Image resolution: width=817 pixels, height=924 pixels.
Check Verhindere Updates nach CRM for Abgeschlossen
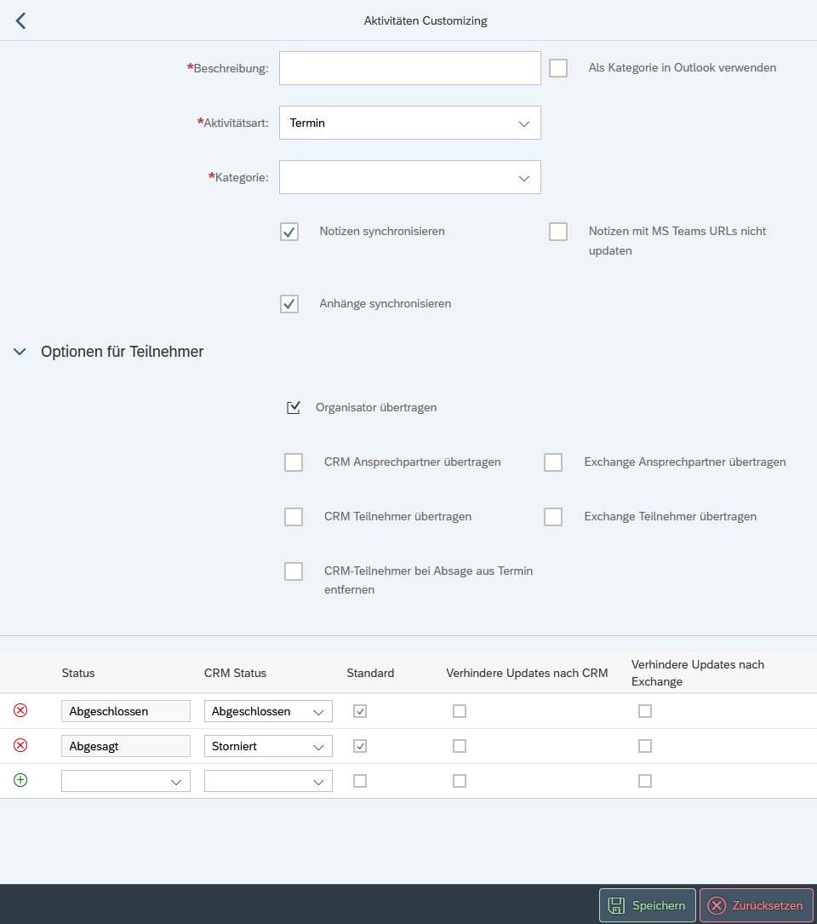(x=460, y=711)
